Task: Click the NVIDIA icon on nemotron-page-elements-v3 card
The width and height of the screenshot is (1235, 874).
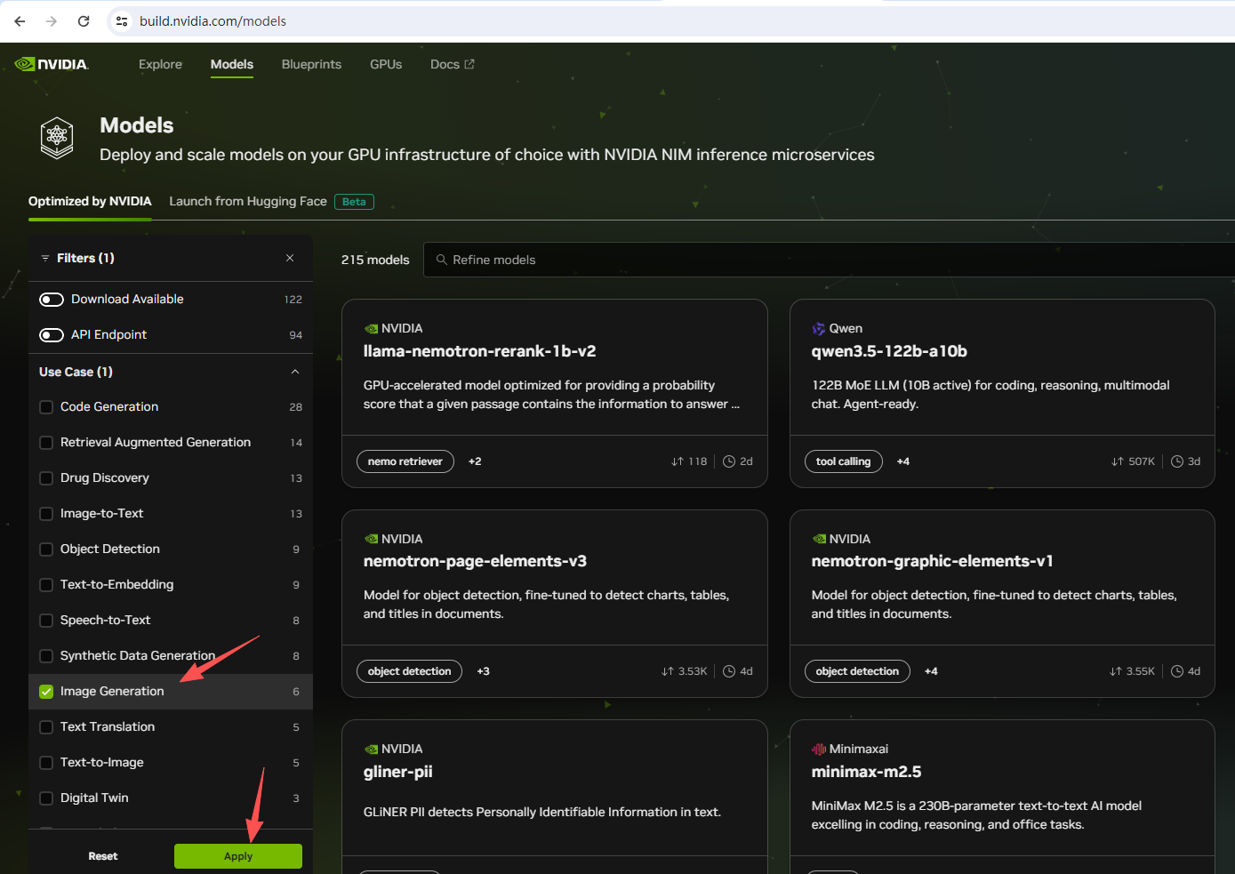Action: click(371, 539)
